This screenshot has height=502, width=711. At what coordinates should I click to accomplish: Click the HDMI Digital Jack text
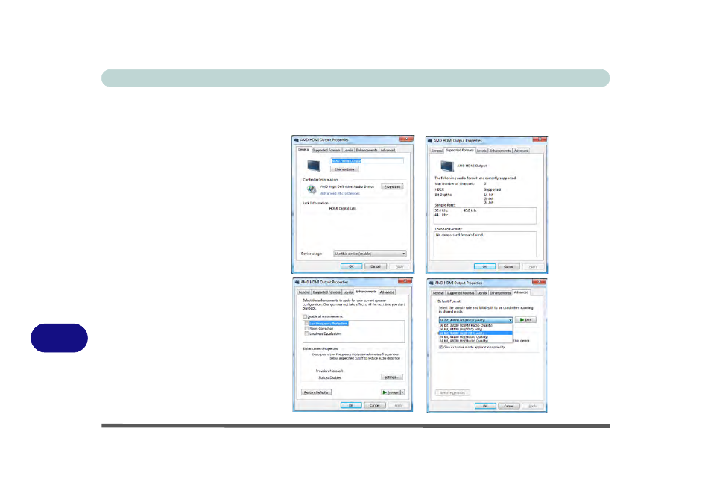(343, 209)
